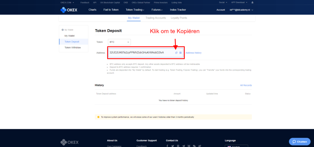Viewport: 314px width, 147px height.
Task: Open the Telegram contact icon
Action: tap(183, 146)
